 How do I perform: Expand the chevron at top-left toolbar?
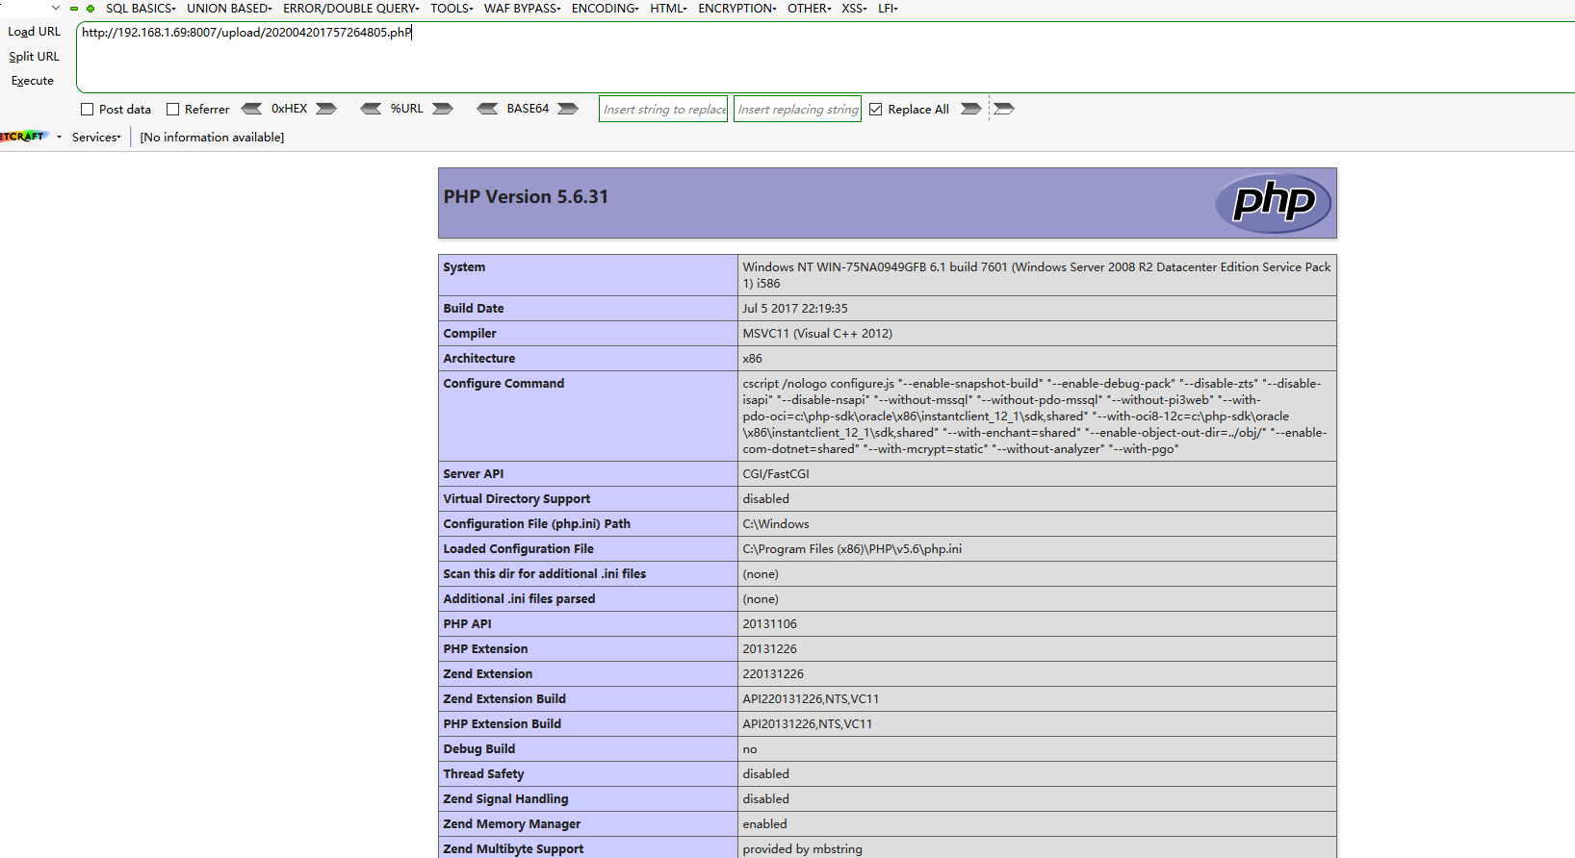pos(56,8)
